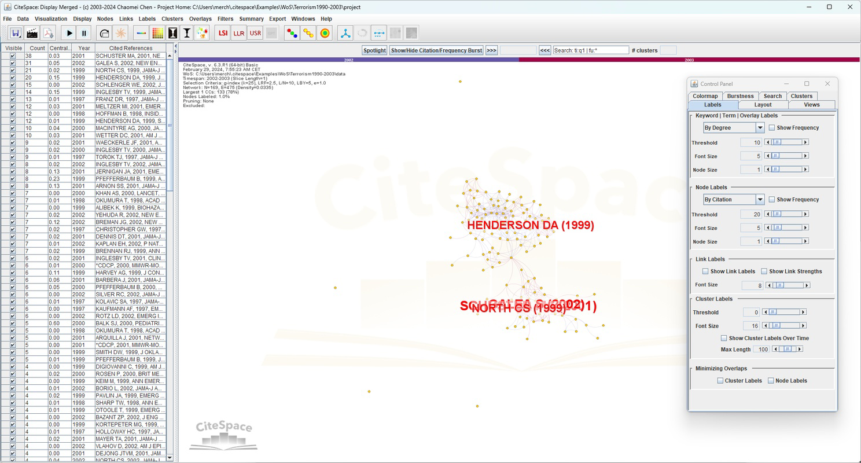Switch to the Views tab
The width and height of the screenshot is (861, 463).
click(x=812, y=105)
